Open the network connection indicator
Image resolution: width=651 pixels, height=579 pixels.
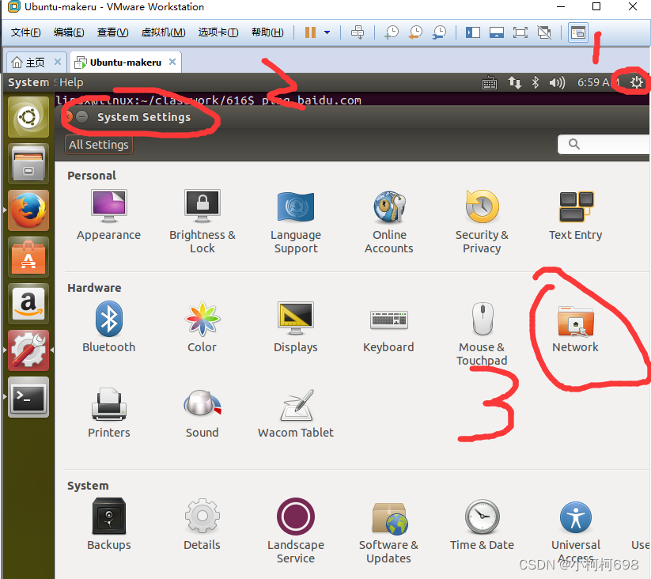(x=515, y=82)
